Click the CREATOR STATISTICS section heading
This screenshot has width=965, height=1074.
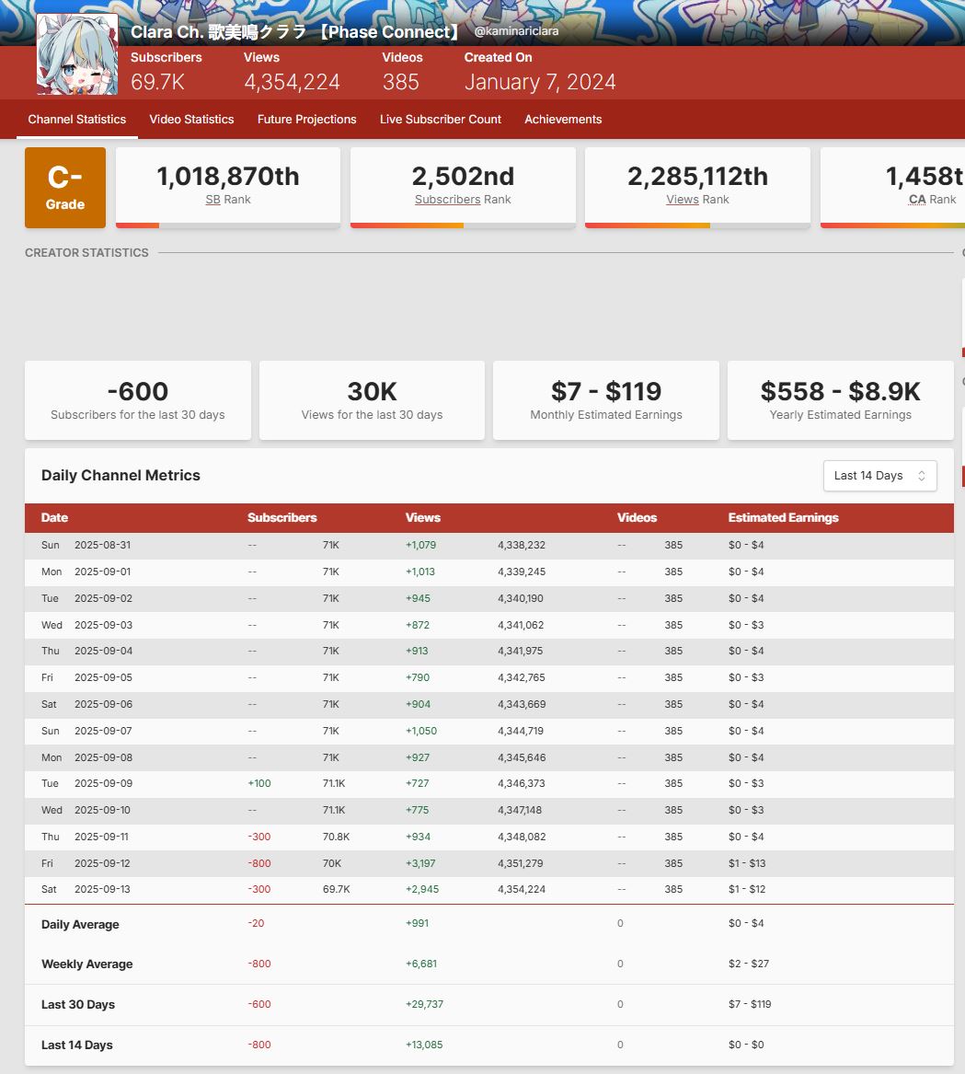point(86,253)
